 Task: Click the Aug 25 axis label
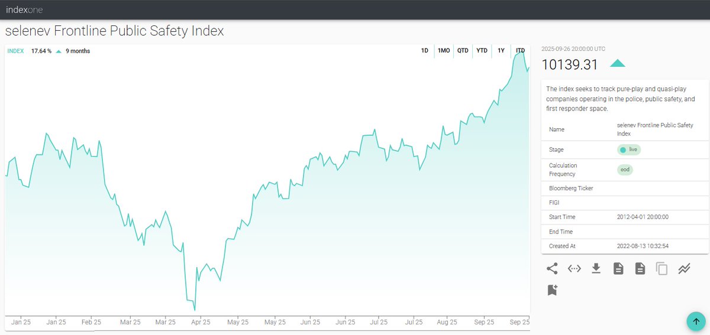point(447,323)
